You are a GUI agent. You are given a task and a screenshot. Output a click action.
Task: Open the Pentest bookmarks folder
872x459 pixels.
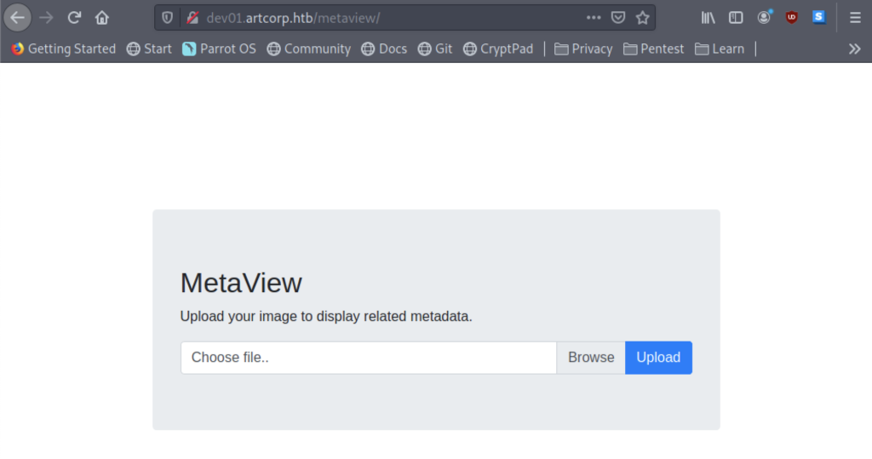point(653,49)
